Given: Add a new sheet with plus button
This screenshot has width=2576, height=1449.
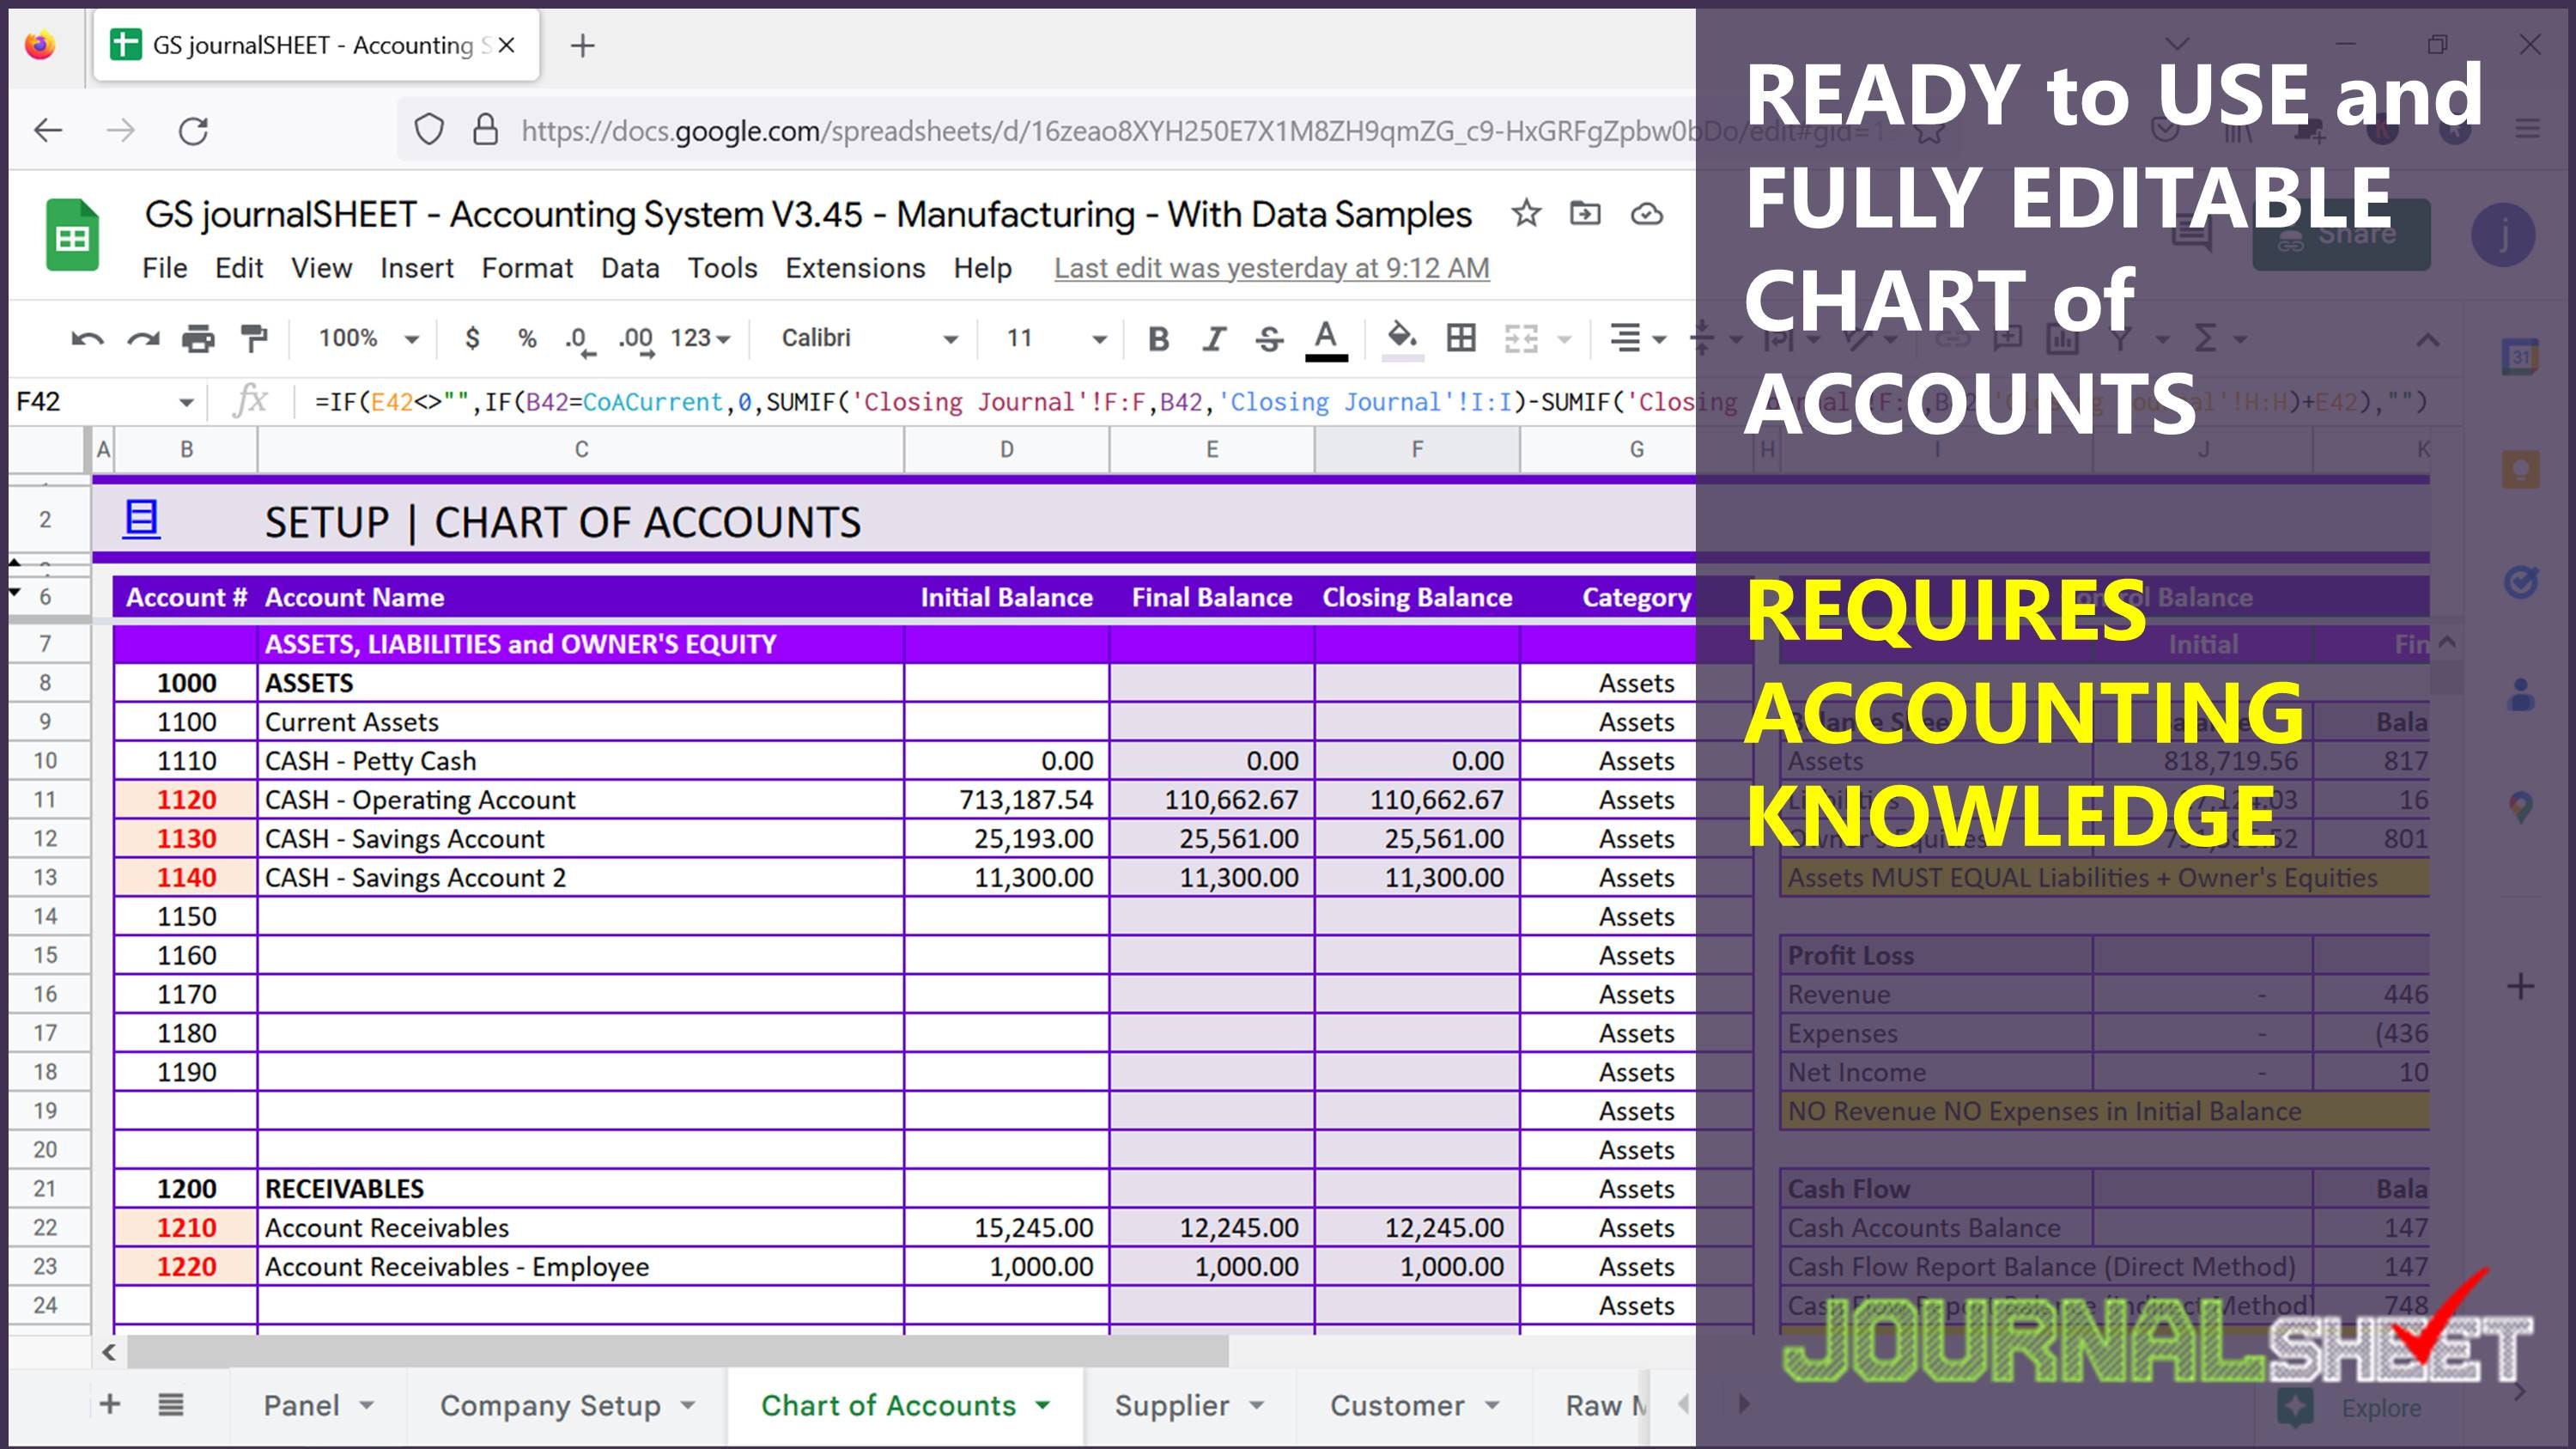Looking at the screenshot, I should click(x=110, y=1404).
